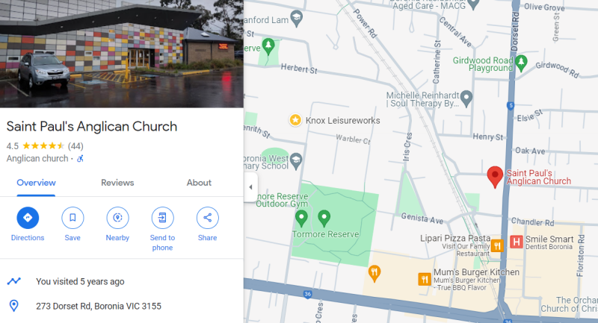View the church photo thumbnail
The image size is (598, 323).
122,54
